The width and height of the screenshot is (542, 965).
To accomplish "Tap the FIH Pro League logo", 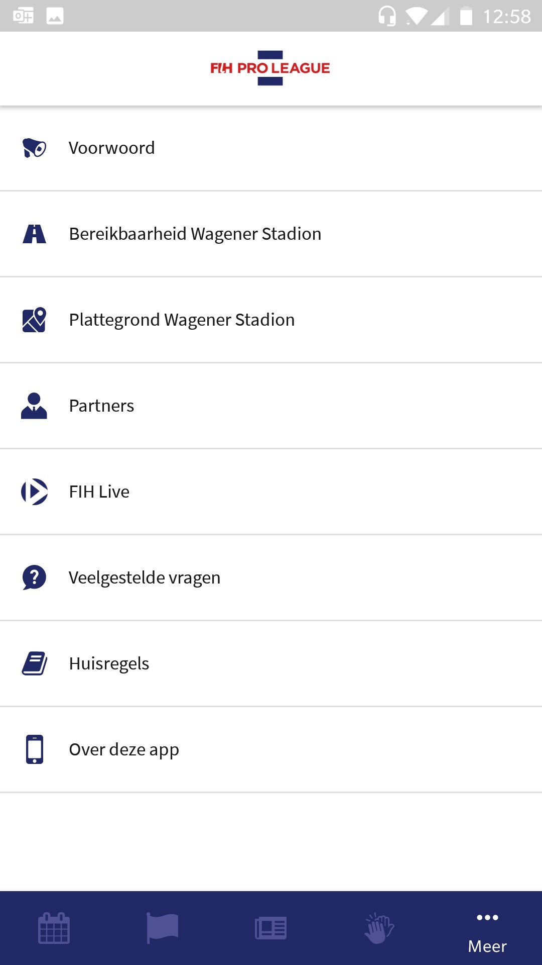I will (270, 68).
